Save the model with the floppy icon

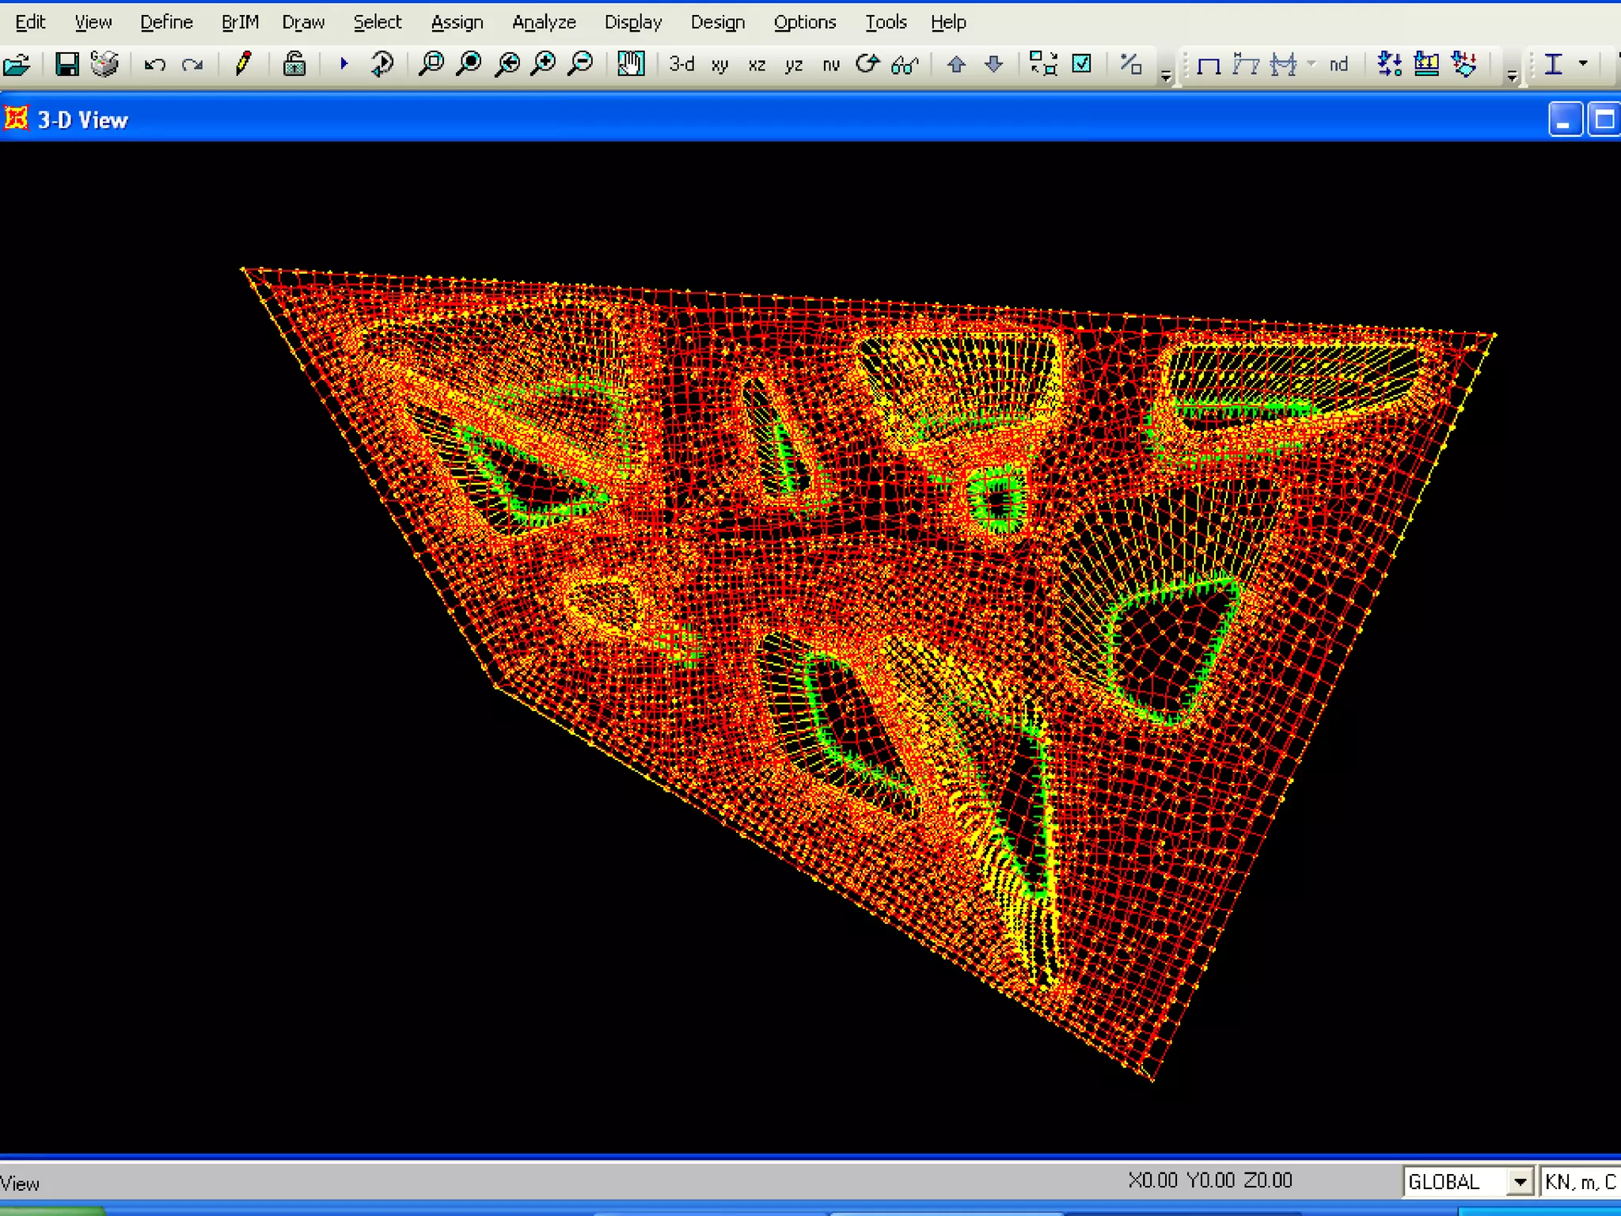click(x=66, y=64)
